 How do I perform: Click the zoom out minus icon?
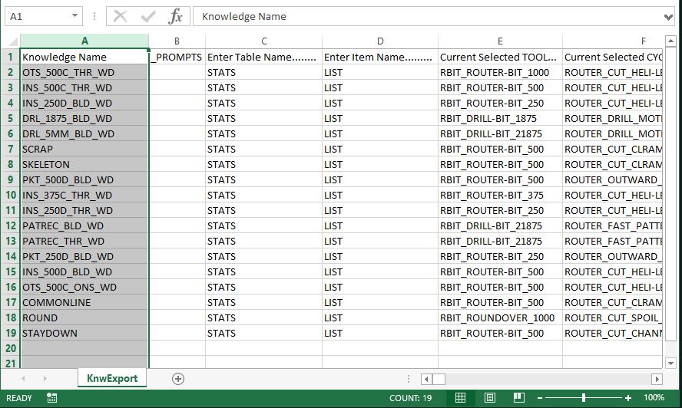click(541, 398)
